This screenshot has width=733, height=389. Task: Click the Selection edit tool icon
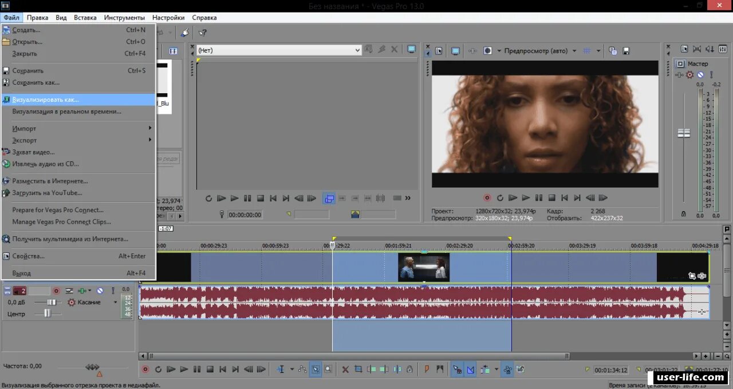(316, 370)
